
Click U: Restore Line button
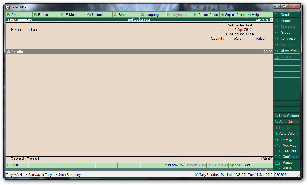point(196,165)
